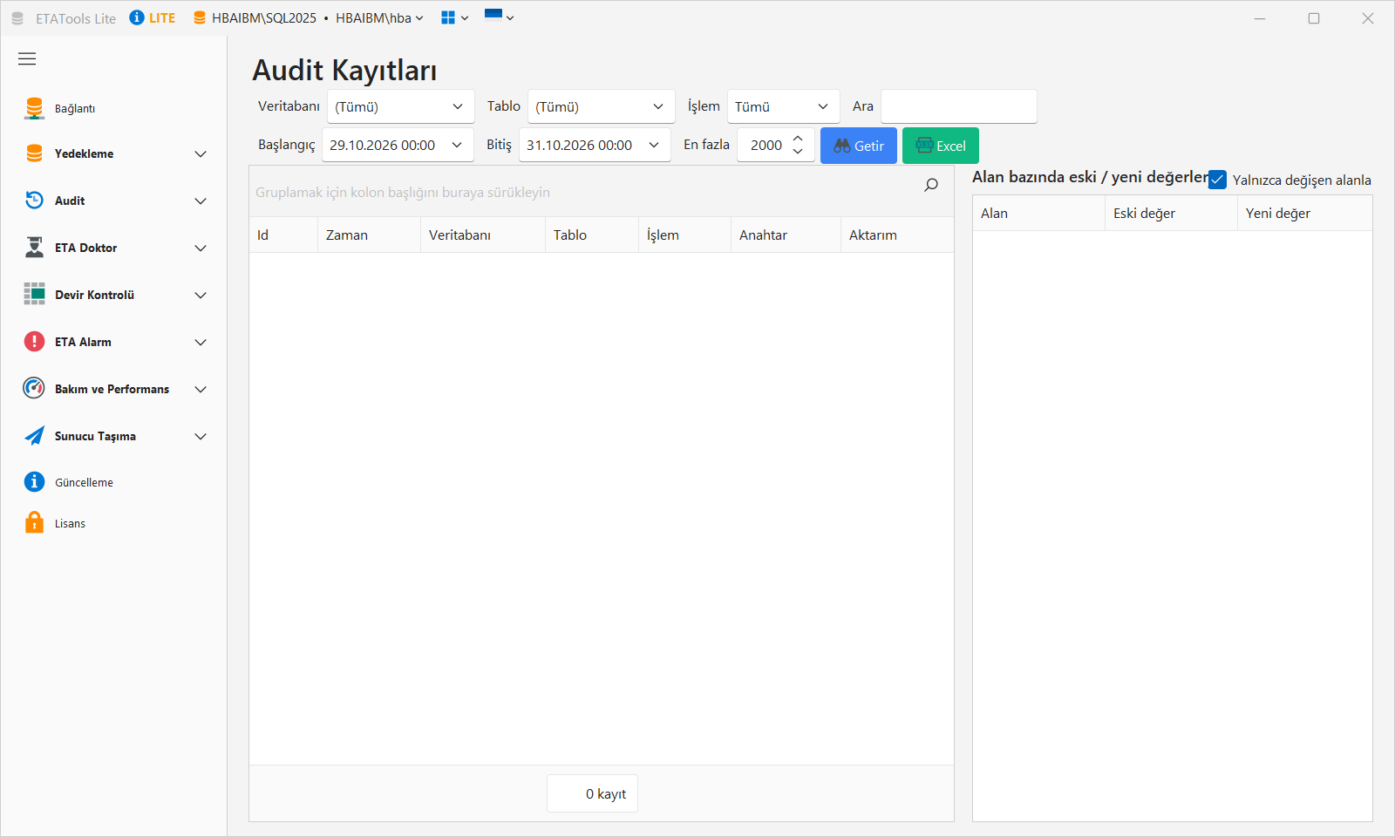Expand the Devir Kontrolü chevron
This screenshot has width=1395, height=837.
click(x=201, y=296)
